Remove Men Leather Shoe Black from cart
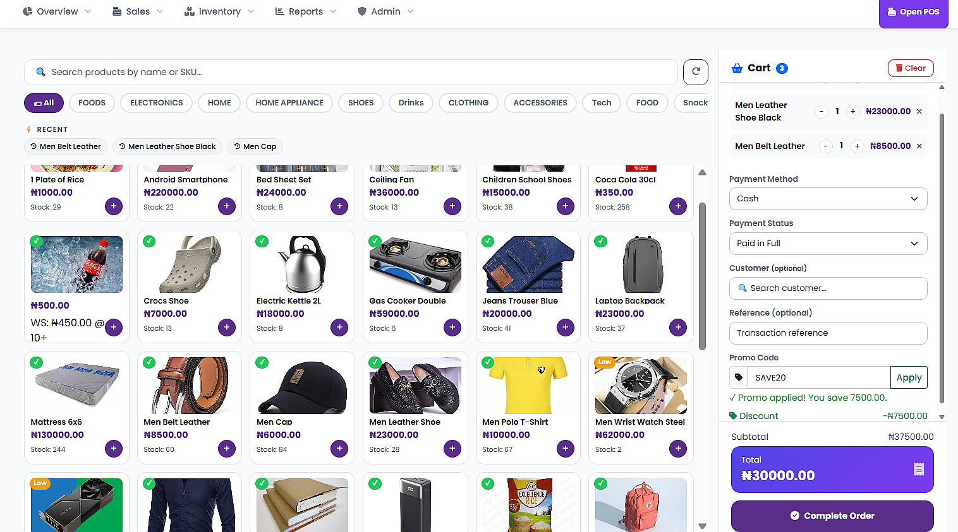Screen dimensions: 958x532 coord(919,112)
